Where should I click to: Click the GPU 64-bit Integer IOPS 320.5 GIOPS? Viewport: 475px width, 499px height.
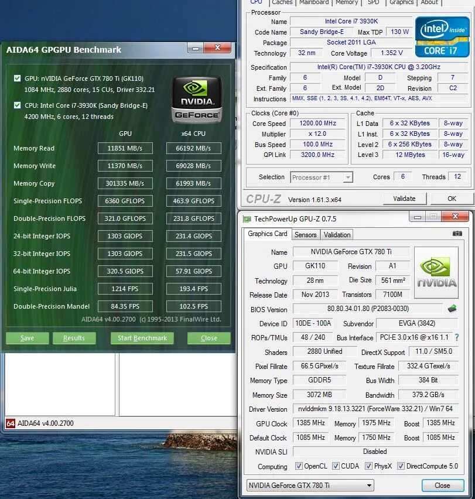click(125, 271)
